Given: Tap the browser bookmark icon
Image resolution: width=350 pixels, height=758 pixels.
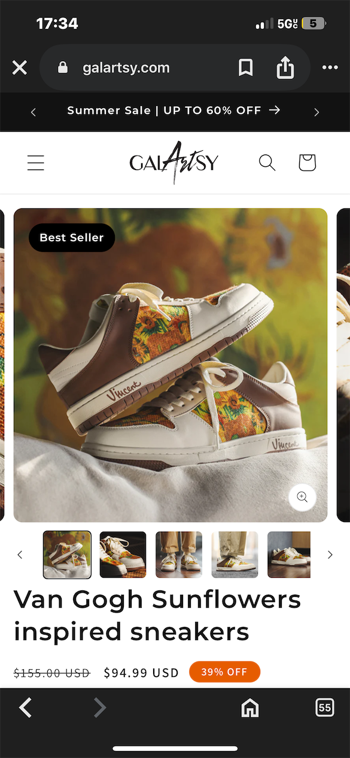Looking at the screenshot, I should point(245,68).
